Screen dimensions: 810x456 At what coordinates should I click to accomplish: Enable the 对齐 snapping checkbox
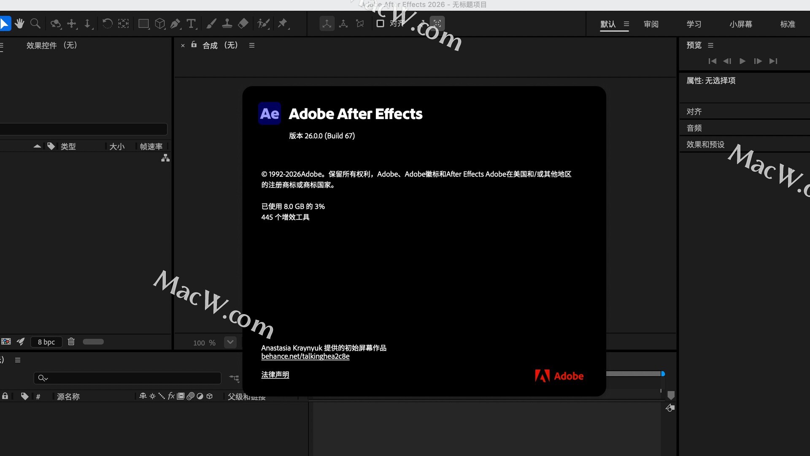[x=380, y=24]
